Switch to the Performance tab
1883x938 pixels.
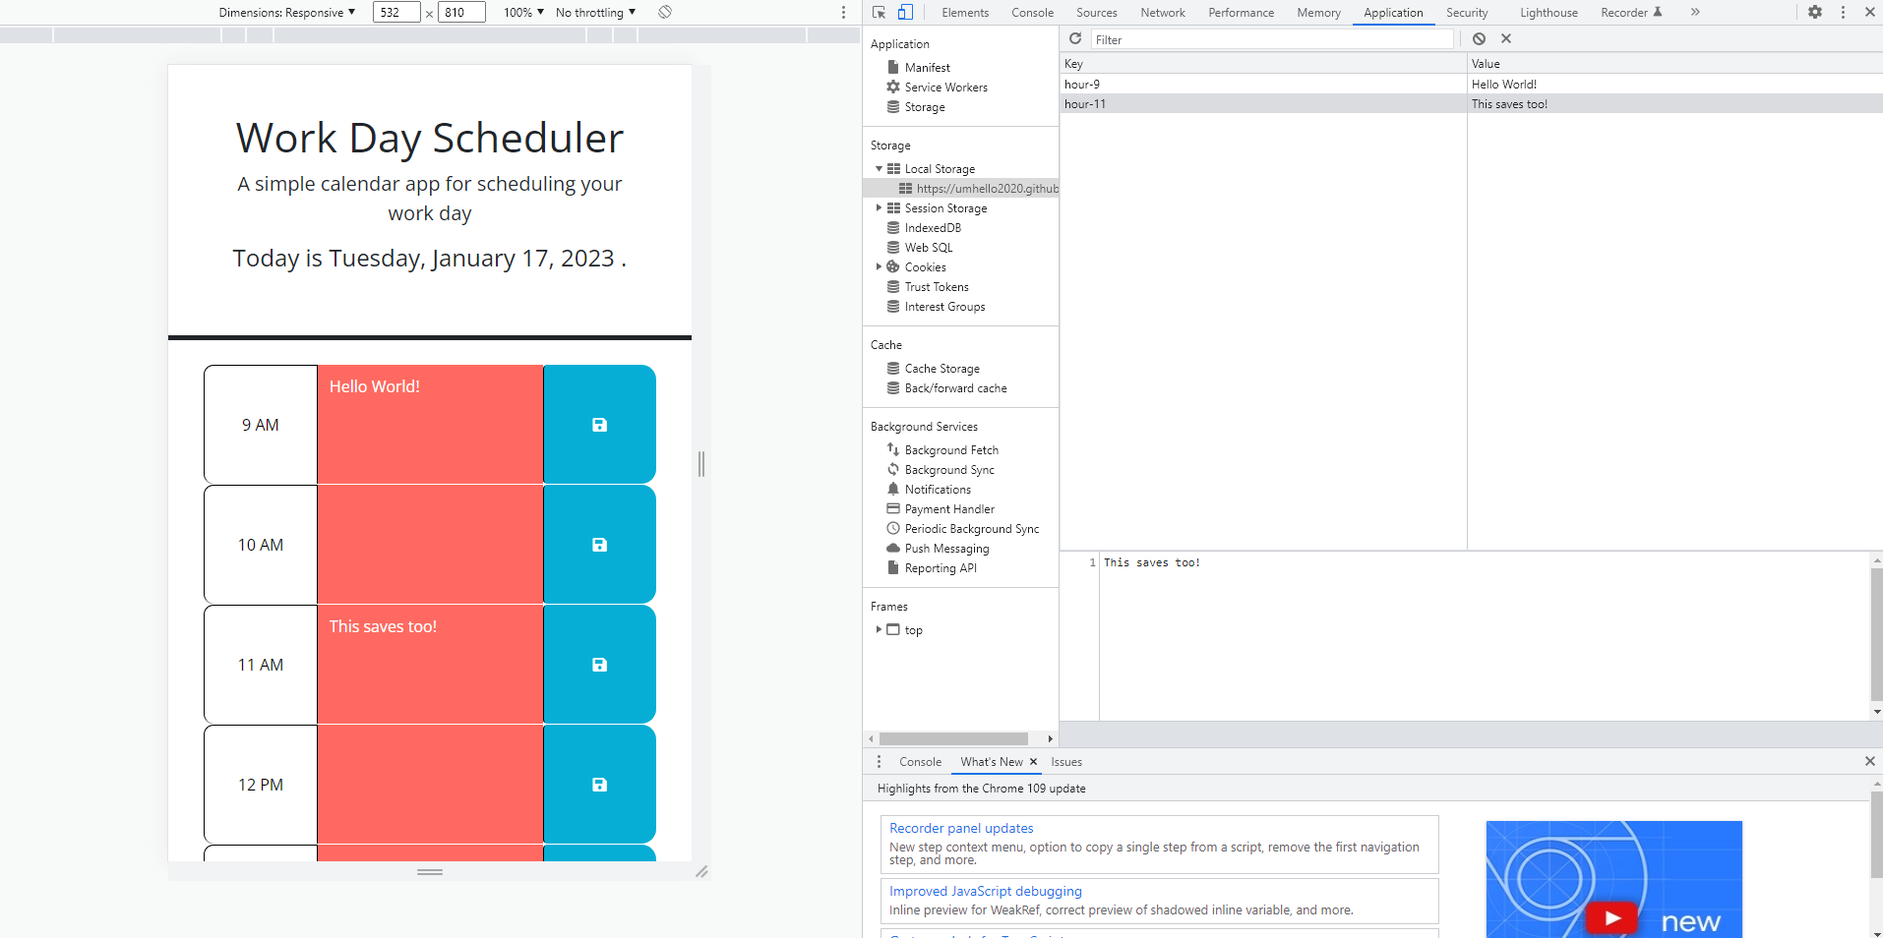1241,13
